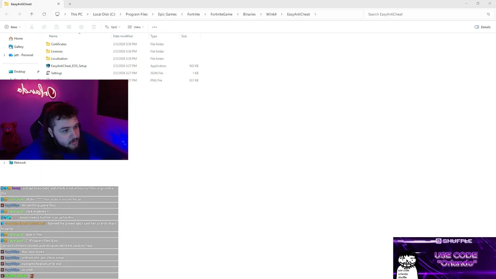
Task: Select the Fortnite breadcrumb
Action: pos(193,14)
